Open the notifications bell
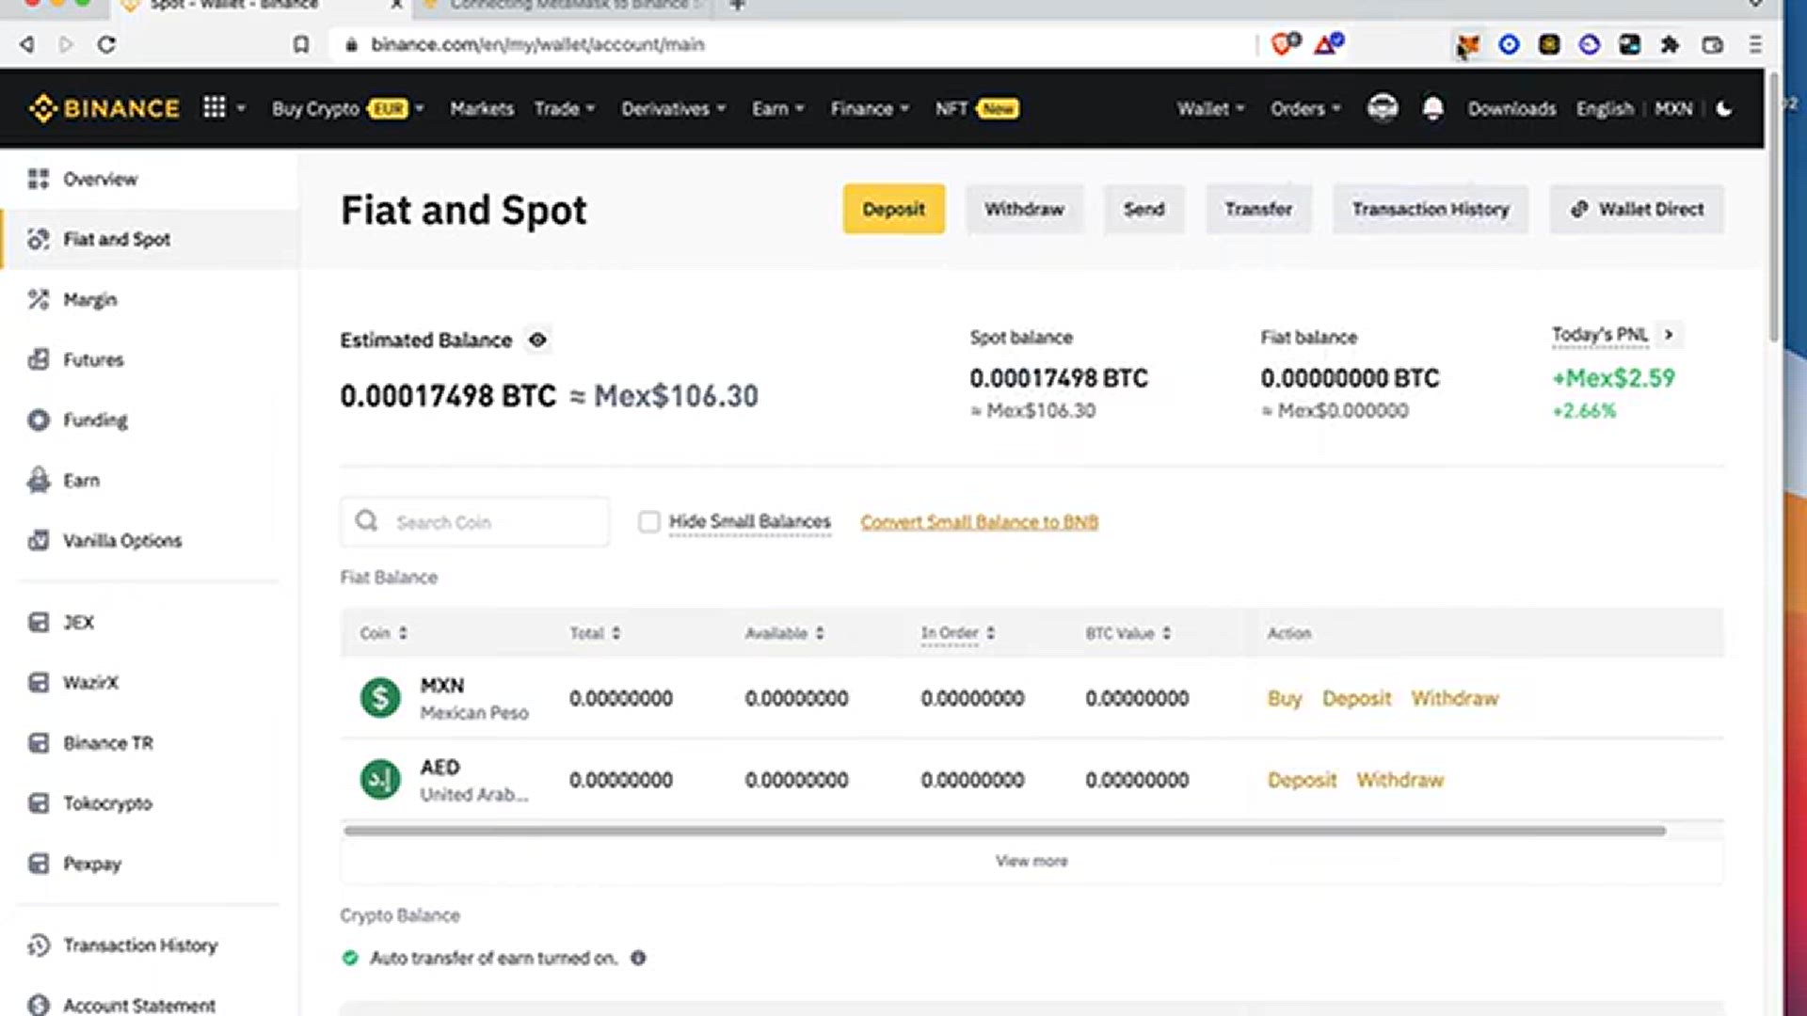 1432,108
